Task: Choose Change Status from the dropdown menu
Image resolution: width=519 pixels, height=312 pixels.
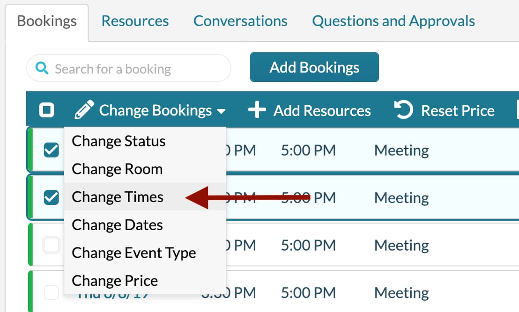Action: (x=118, y=141)
